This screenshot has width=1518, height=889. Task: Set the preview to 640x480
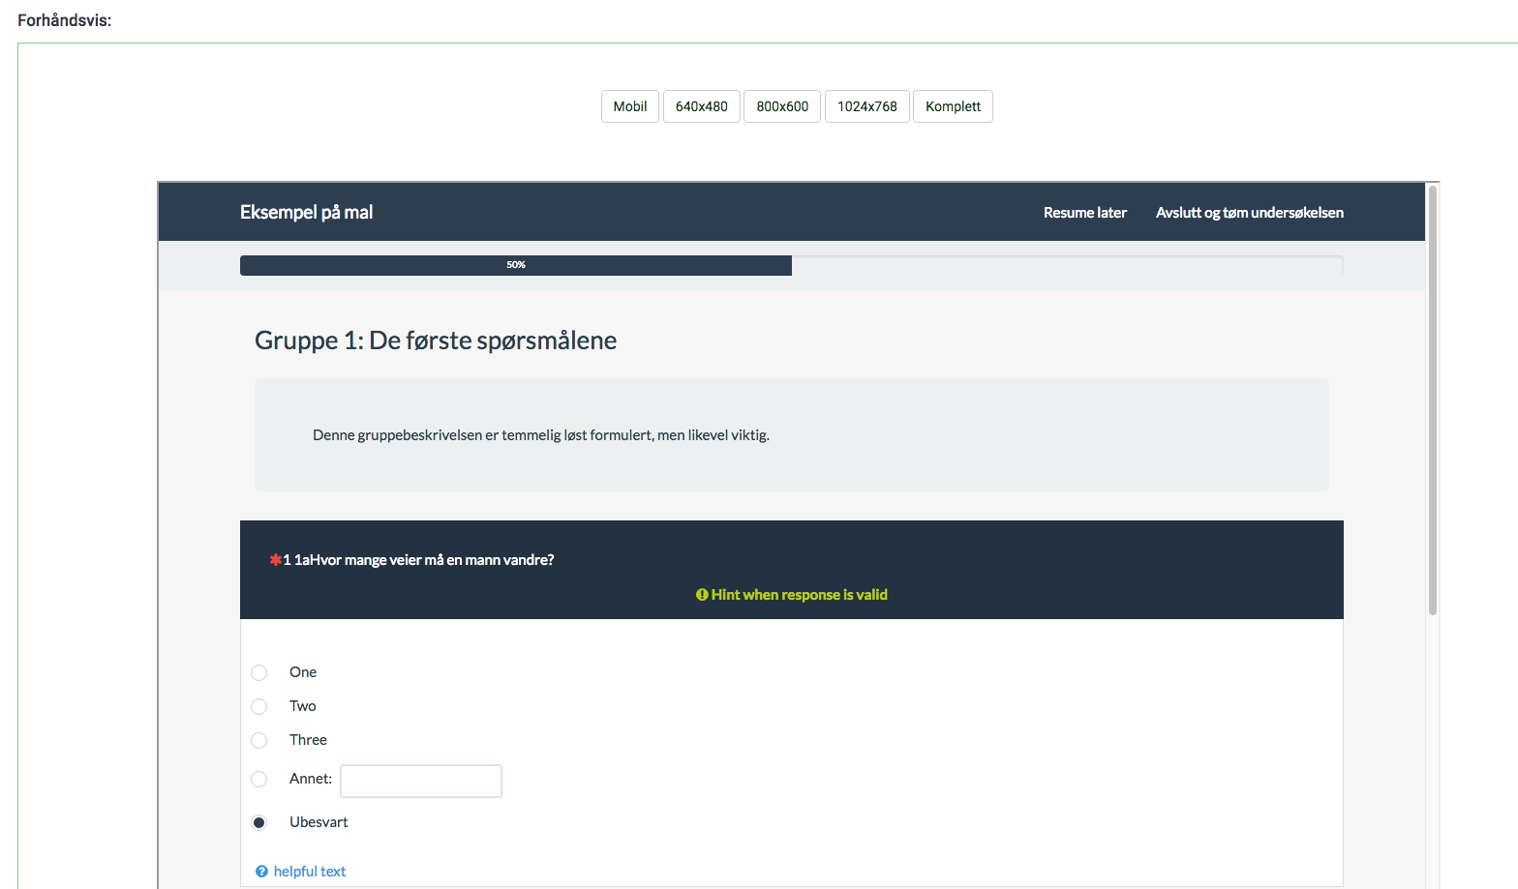click(x=701, y=106)
